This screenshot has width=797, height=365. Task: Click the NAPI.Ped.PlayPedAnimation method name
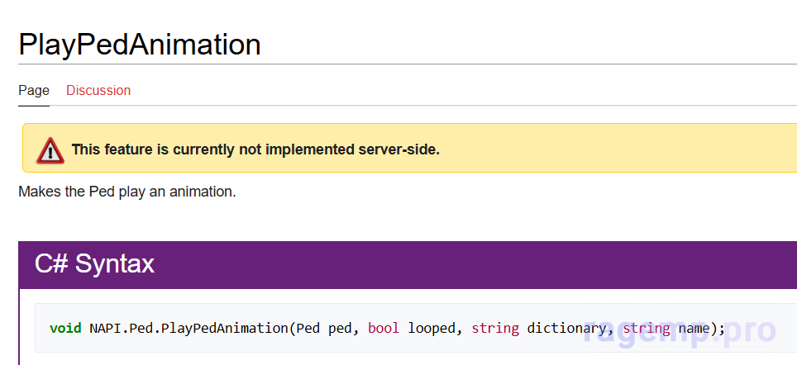click(x=189, y=329)
